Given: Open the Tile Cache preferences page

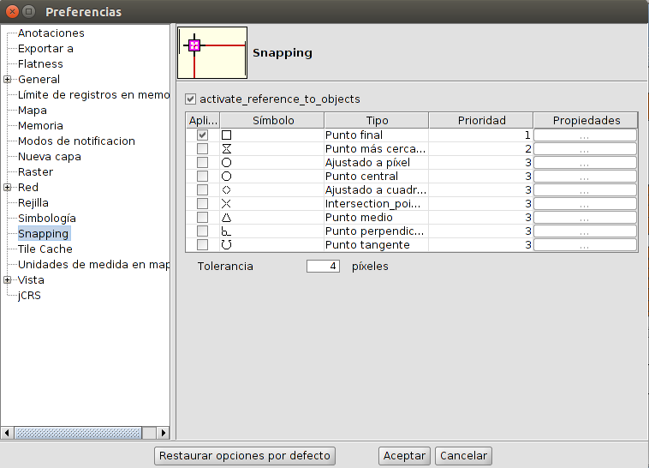Looking at the screenshot, I should pos(45,249).
